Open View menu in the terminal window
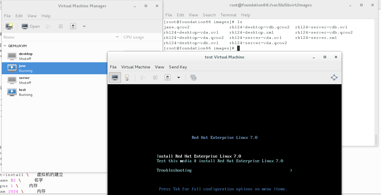This screenshot has width=381, height=195. tap(193, 15)
